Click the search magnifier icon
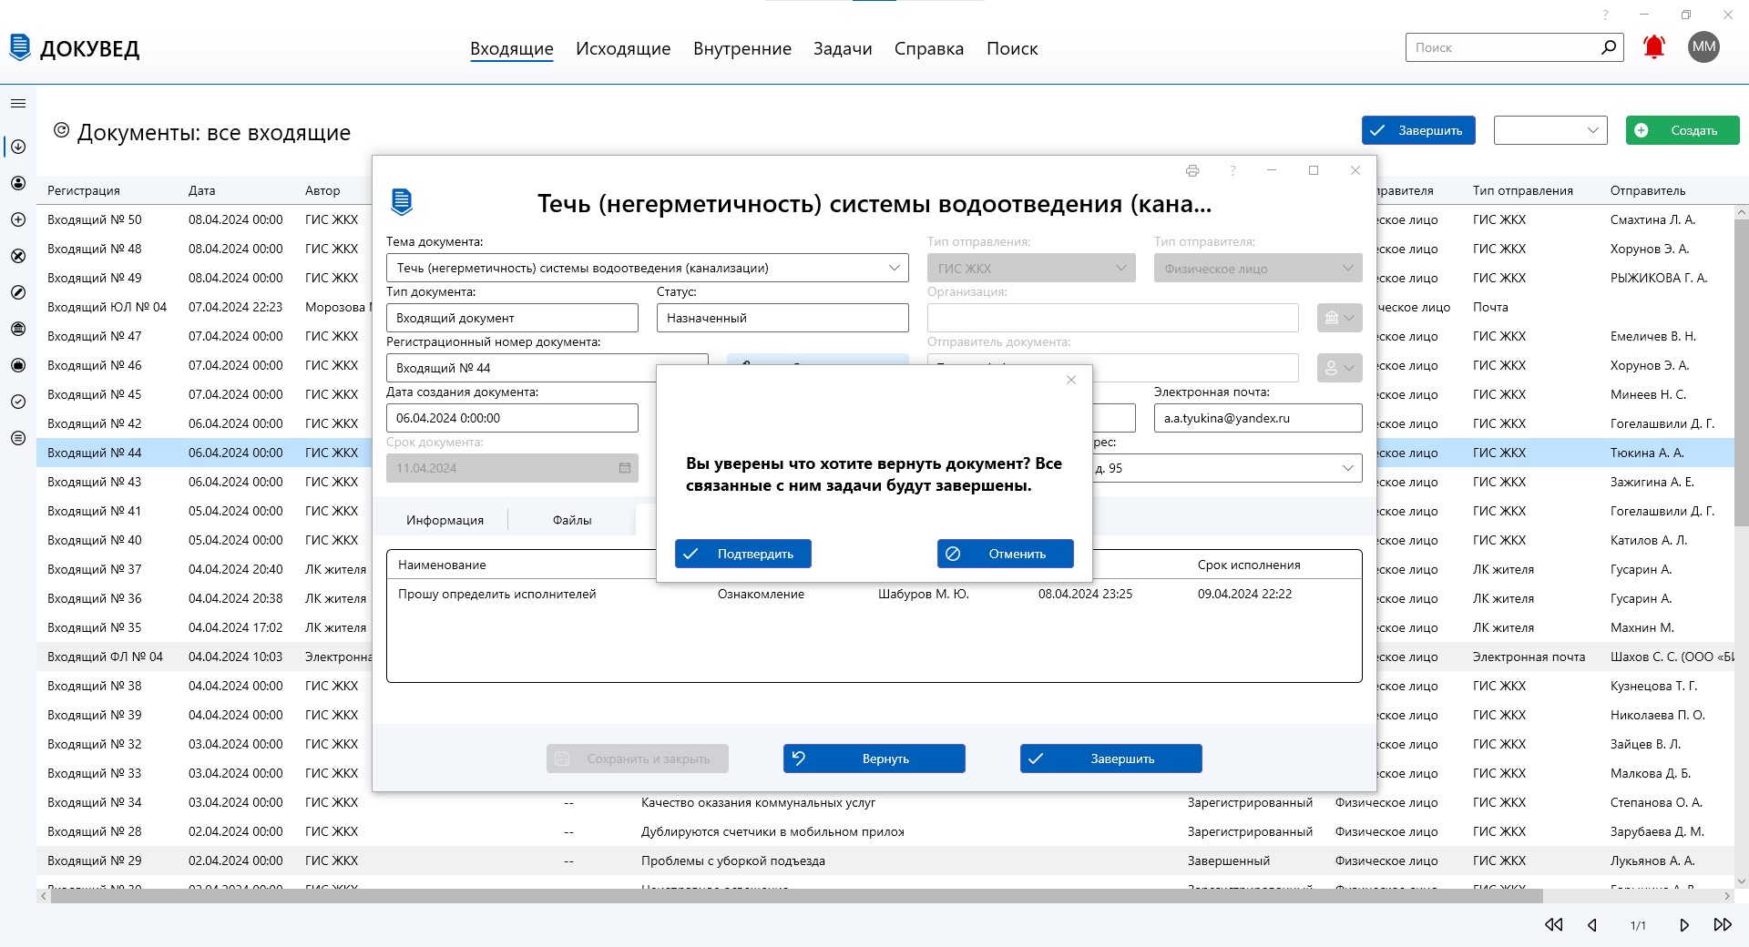This screenshot has width=1749, height=947. coord(1609,46)
